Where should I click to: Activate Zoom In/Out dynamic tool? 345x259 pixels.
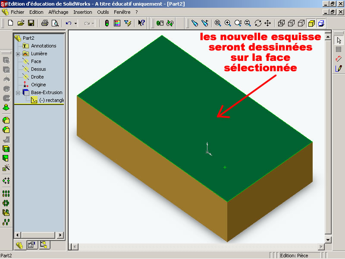(238, 23)
